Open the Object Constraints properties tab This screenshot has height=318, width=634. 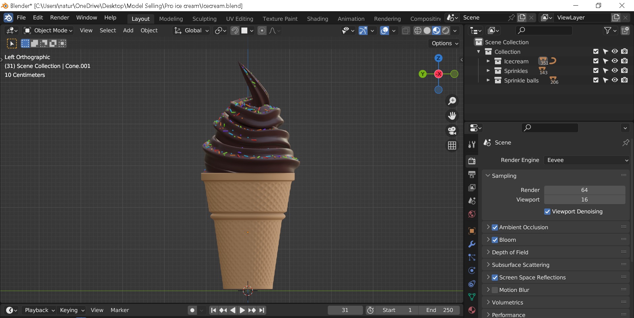tap(472, 284)
